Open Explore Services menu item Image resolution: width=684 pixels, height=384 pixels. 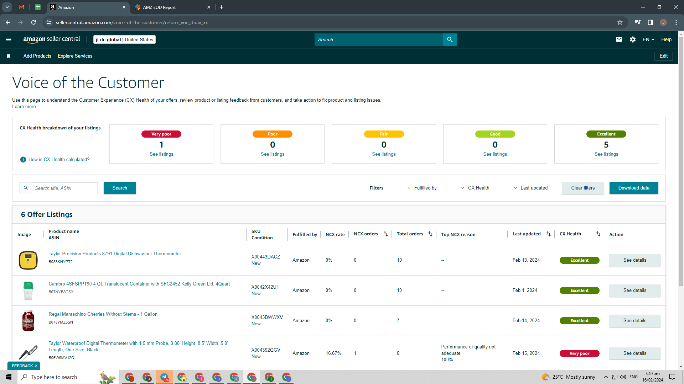(75, 56)
